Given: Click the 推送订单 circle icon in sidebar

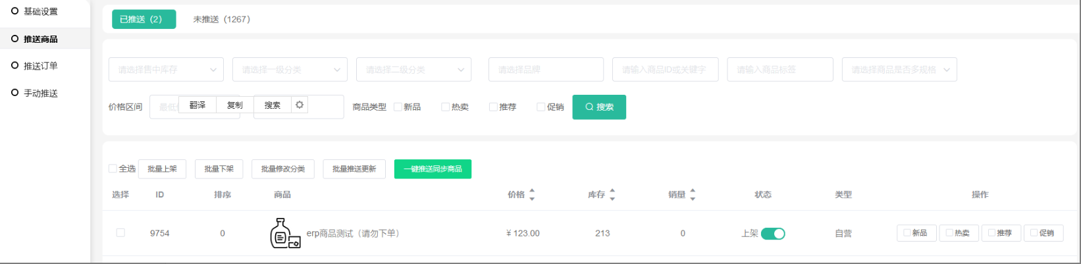Looking at the screenshot, I should [14, 66].
